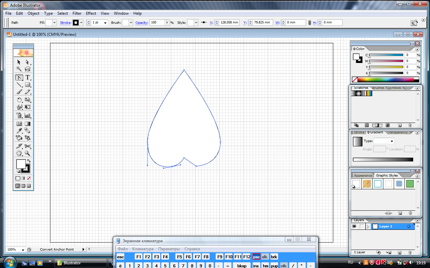The width and height of the screenshot is (430, 268).
Task: Open the Filter menu
Action: pyautogui.click(x=77, y=13)
